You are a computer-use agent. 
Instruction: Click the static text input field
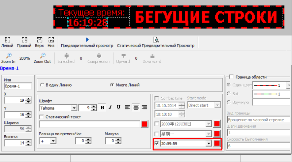pos(90,124)
